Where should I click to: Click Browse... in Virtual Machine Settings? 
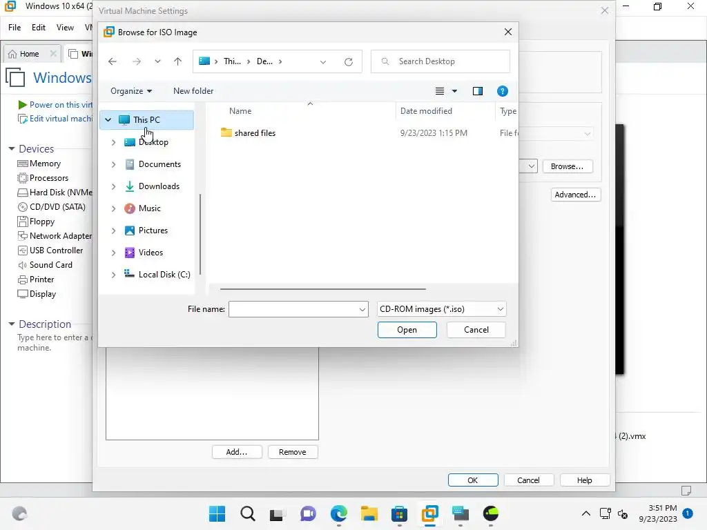[x=567, y=166]
